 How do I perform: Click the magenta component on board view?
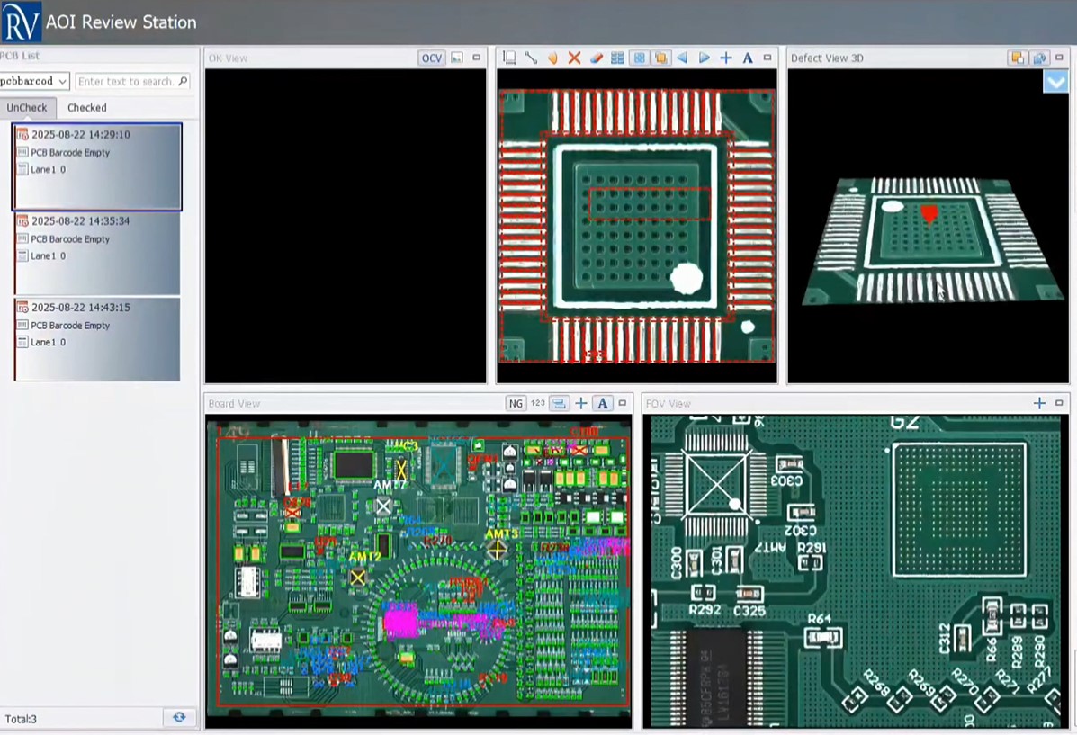(401, 622)
